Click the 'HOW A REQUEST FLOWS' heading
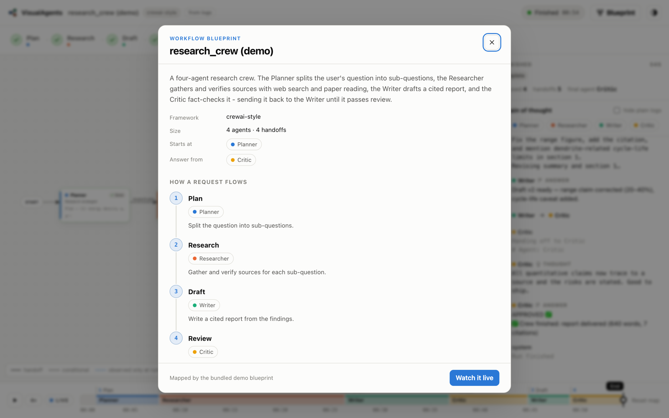669x418 pixels. coord(208,182)
